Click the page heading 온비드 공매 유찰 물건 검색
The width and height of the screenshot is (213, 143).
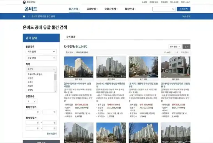(x=45, y=27)
